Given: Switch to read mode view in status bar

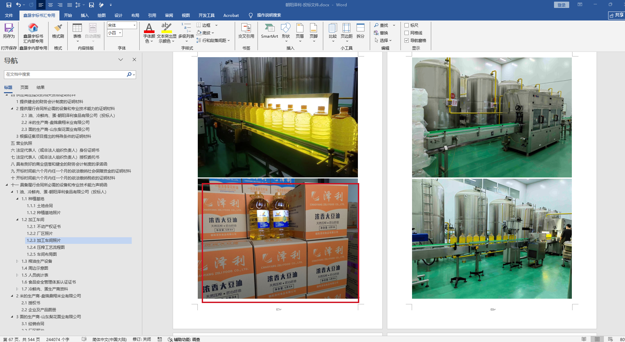Looking at the screenshot, I should coord(584,339).
